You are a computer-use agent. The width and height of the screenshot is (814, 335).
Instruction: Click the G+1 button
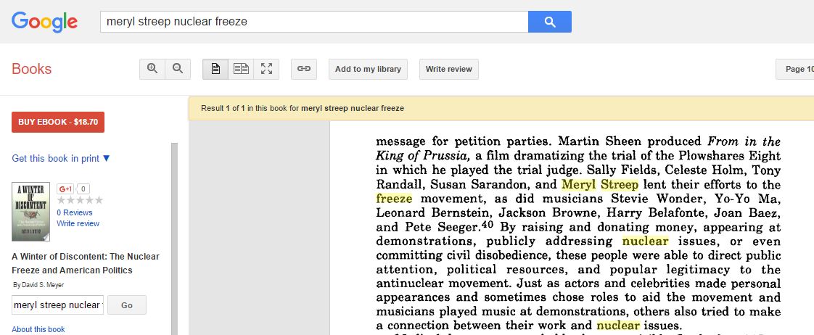pyautogui.click(x=65, y=189)
